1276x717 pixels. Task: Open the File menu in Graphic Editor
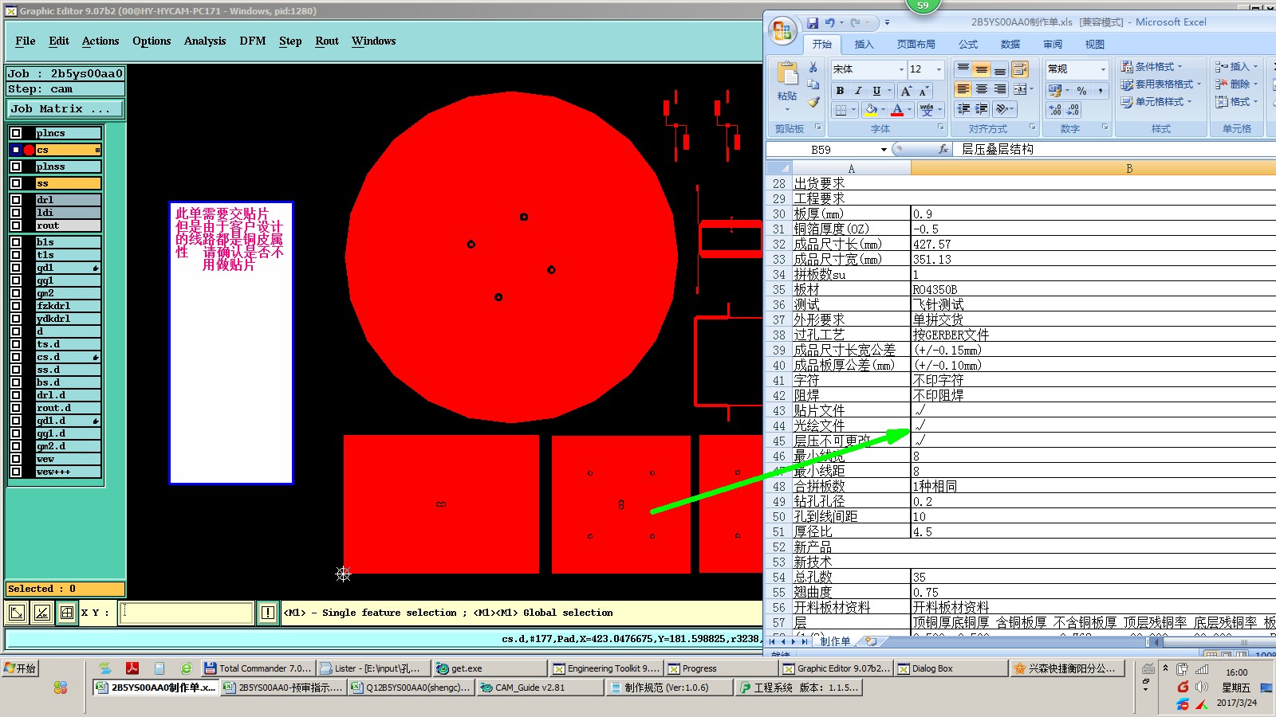[26, 41]
